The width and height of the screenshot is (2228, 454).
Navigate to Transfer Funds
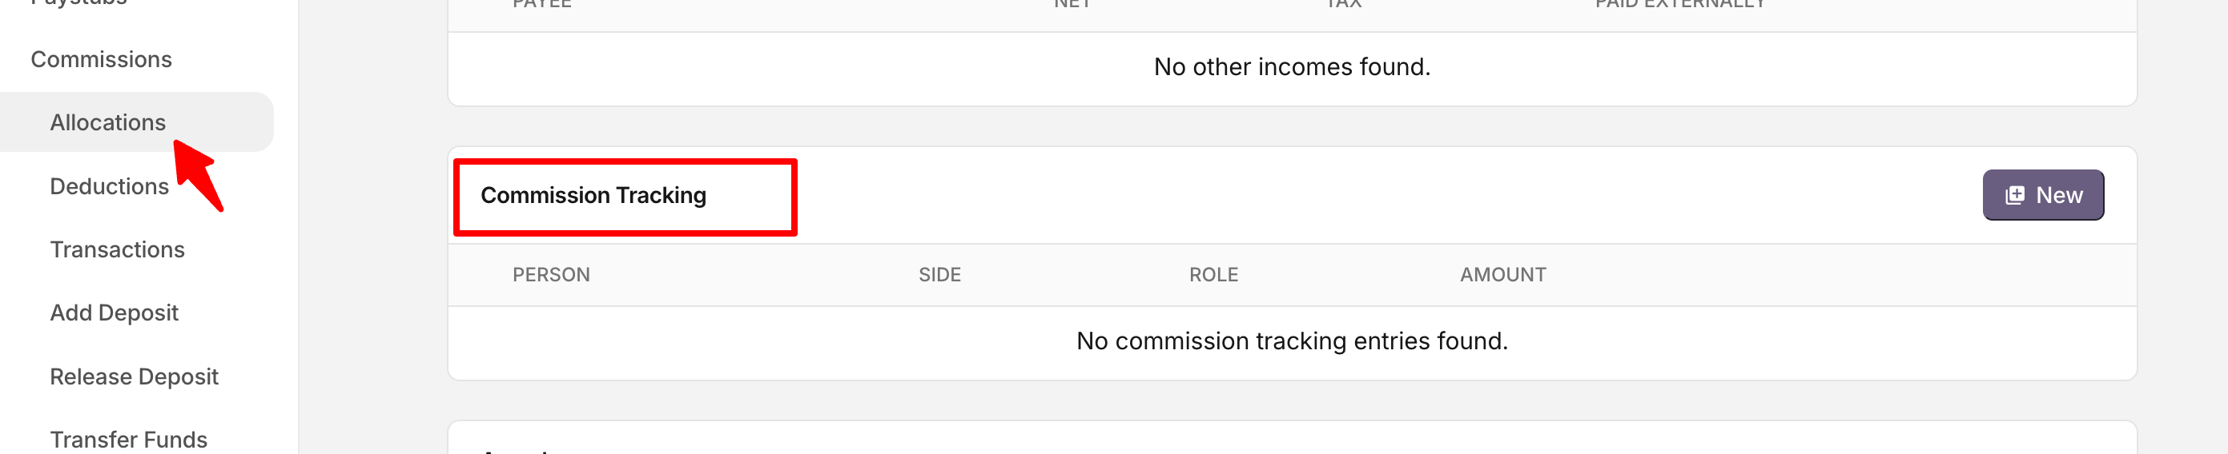point(128,440)
